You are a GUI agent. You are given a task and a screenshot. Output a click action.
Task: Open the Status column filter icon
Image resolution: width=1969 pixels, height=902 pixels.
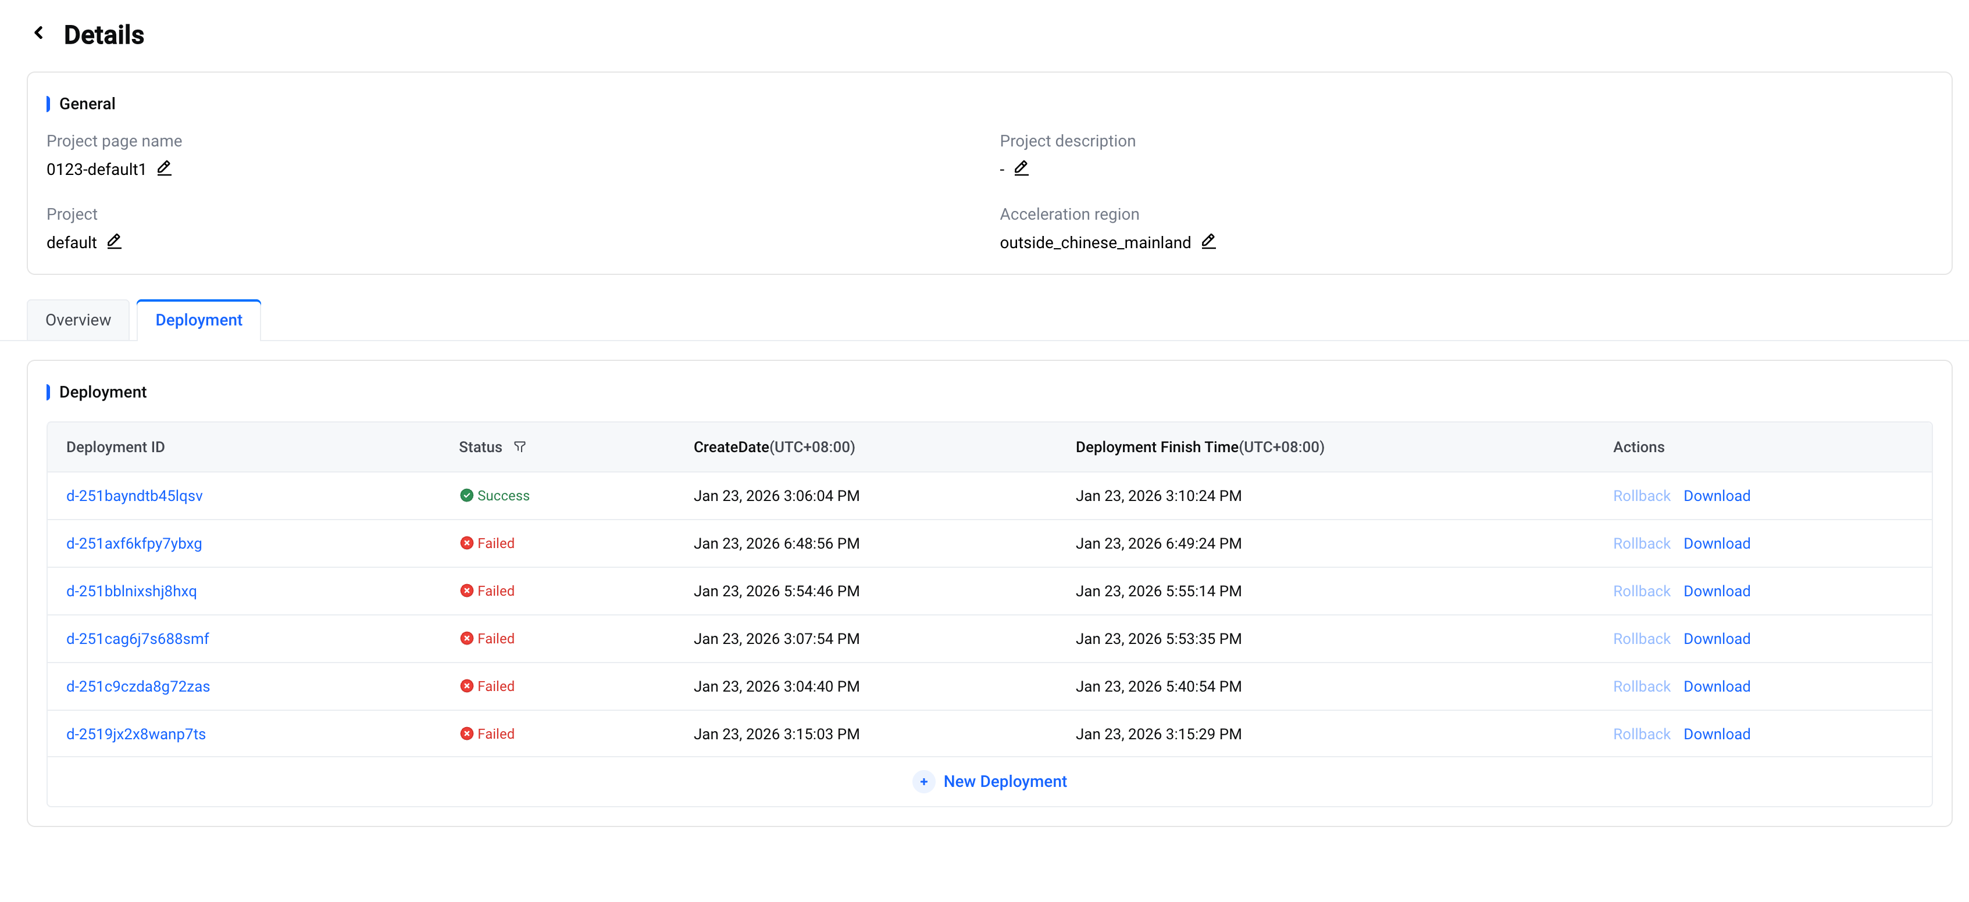pyautogui.click(x=520, y=447)
